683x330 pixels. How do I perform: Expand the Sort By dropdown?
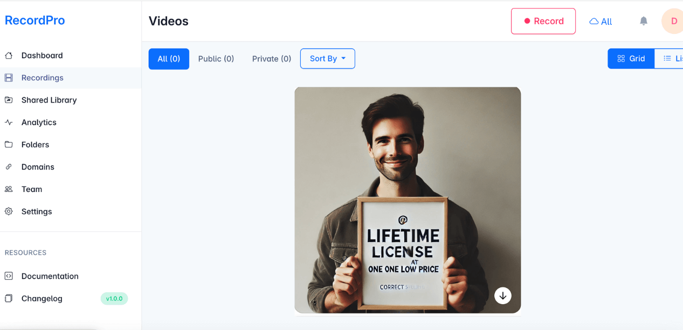[327, 59]
